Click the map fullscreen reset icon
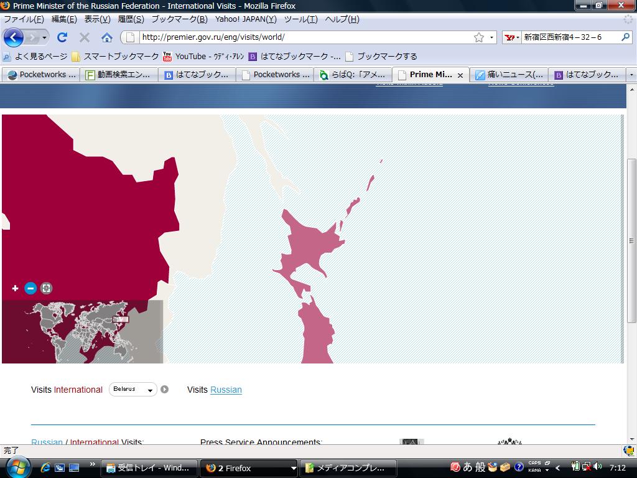The height and width of the screenshot is (478, 637). coord(46,288)
